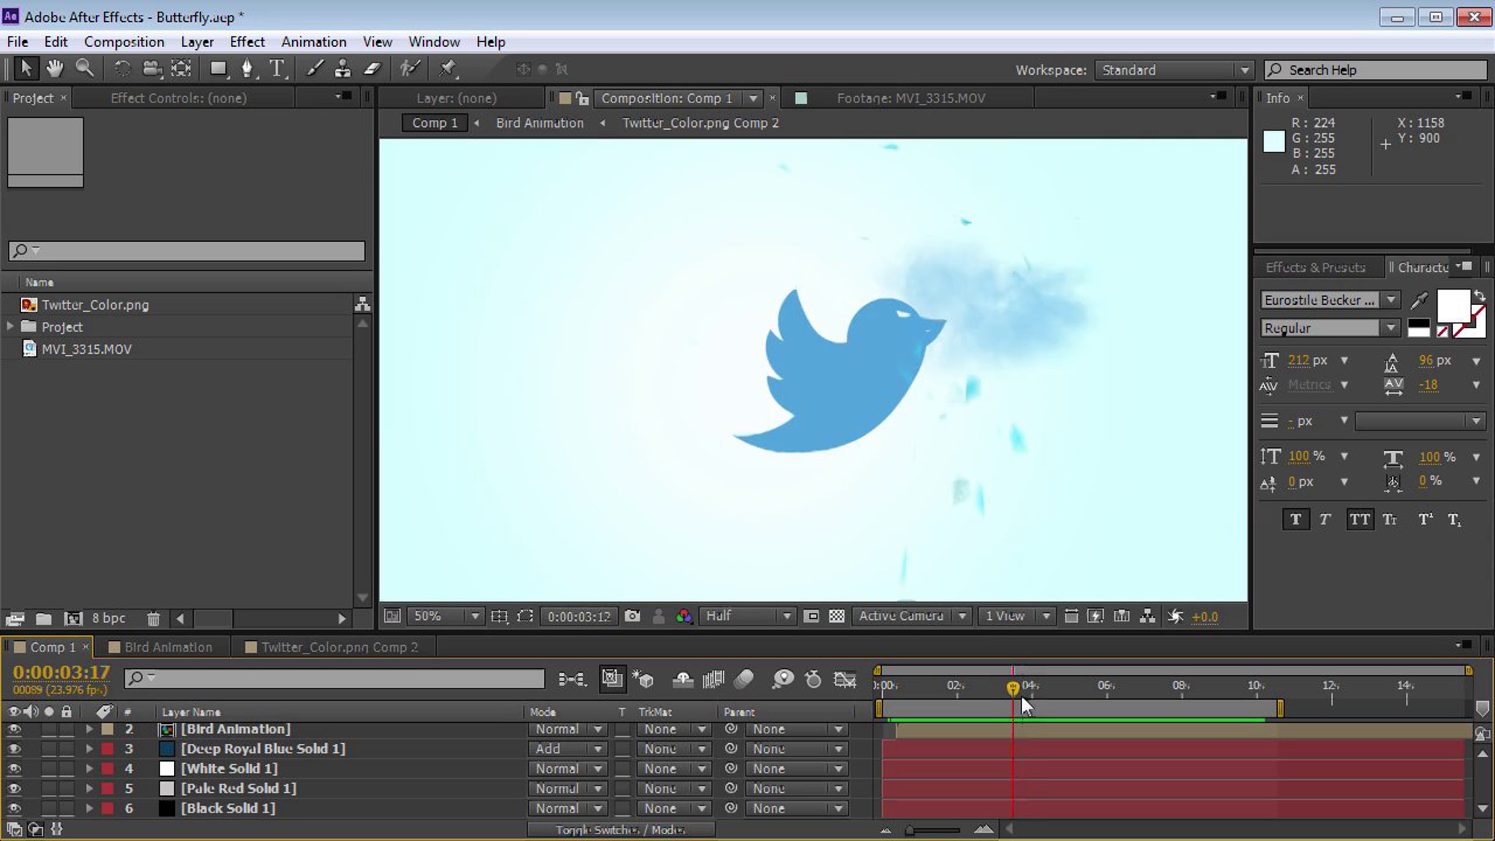
Task: Toggle visibility of White Solid 1 layer
Action: pyautogui.click(x=14, y=769)
